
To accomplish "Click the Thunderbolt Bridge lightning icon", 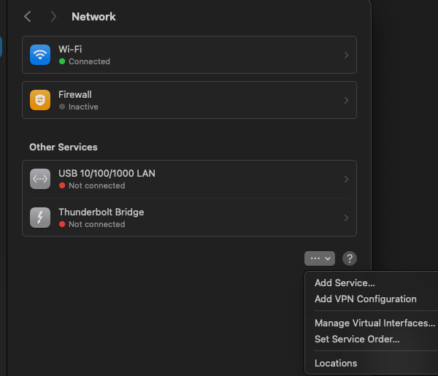I will [x=40, y=218].
